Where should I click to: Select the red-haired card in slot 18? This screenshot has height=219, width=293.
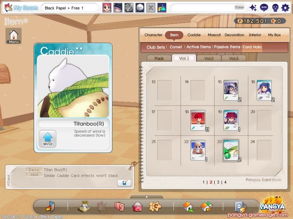(198, 120)
